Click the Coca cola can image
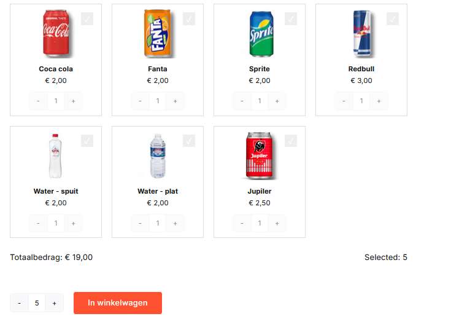Screen dimensions: 451x327 pyautogui.click(x=56, y=33)
